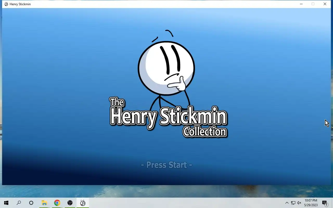Switch to OBS Studio in the taskbar

(x=70, y=203)
